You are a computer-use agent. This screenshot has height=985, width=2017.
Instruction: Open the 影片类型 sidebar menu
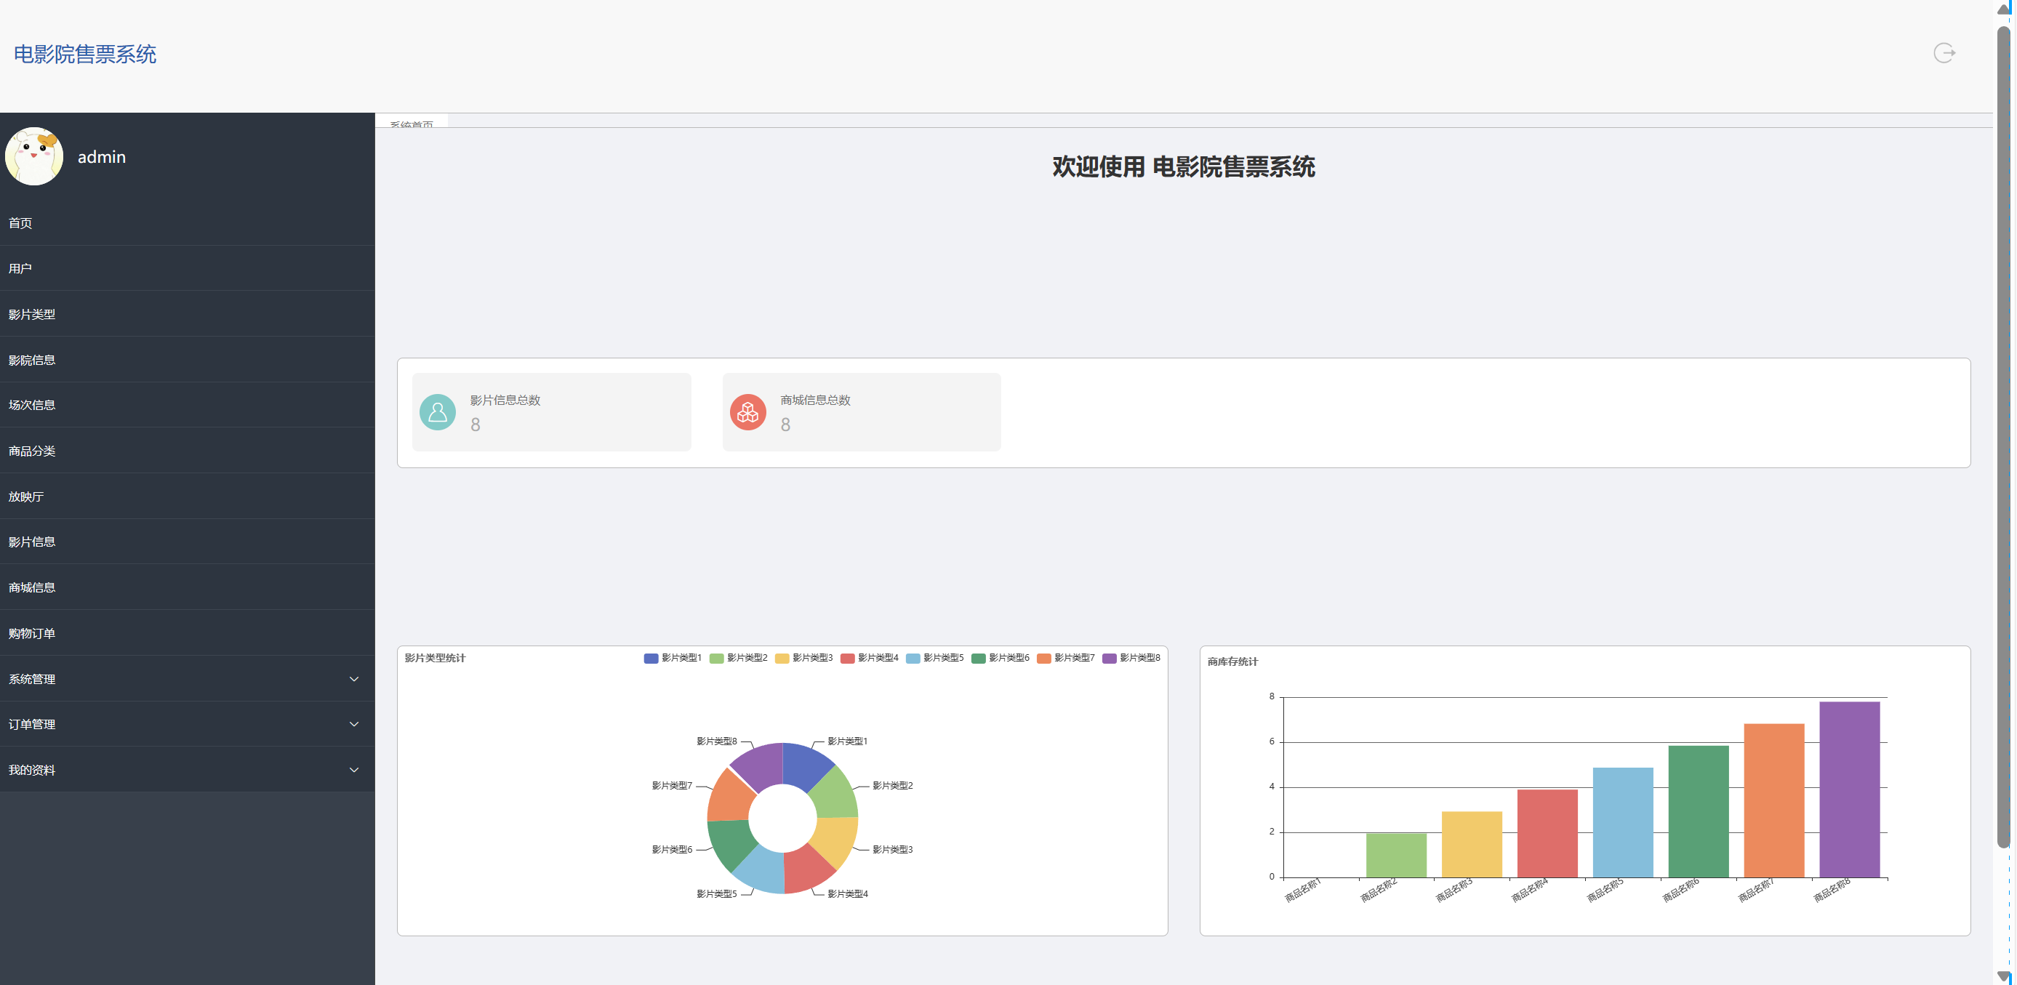pos(32,315)
